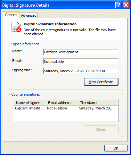Open View Certificate for the signer
The image size is (131, 155).
(x=101, y=82)
